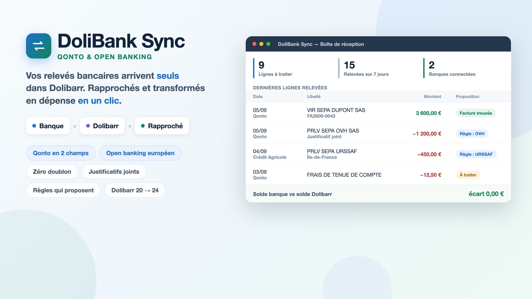Viewport: 532px width, 299px height.
Task: Select the PRLV SEPA OVH SAS line
Action: (x=378, y=134)
